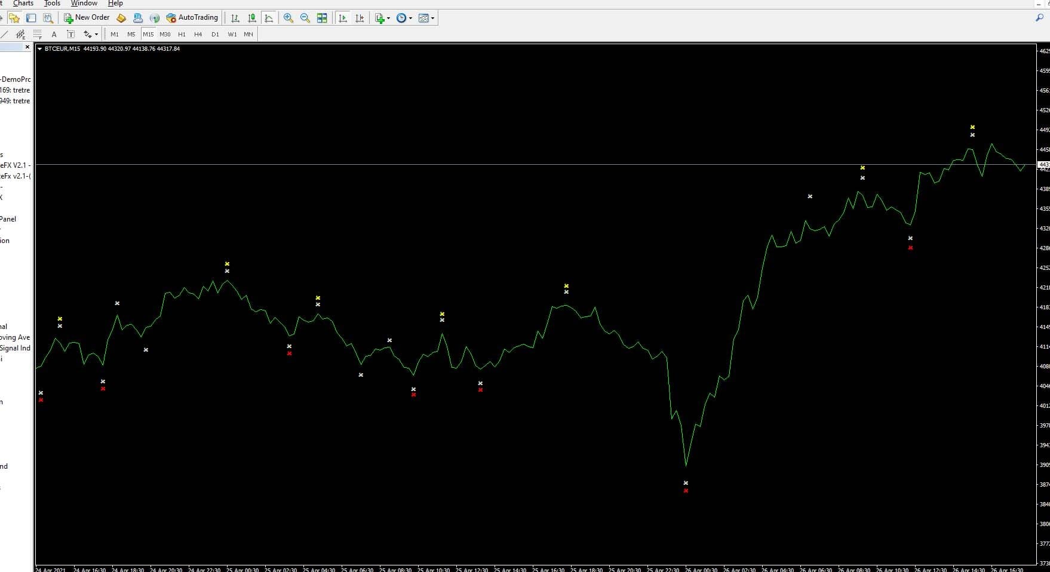This screenshot has width=1050, height=572.
Task: Select the active M15 timeframe button
Action: pyautogui.click(x=148, y=34)
